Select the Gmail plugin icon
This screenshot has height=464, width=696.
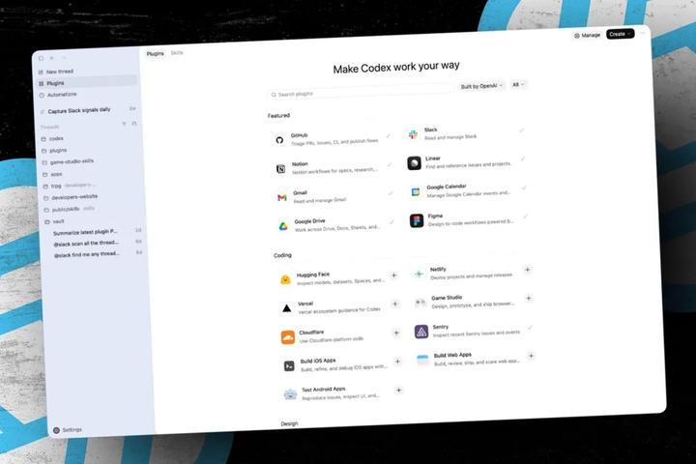click(x=282, y=197)
